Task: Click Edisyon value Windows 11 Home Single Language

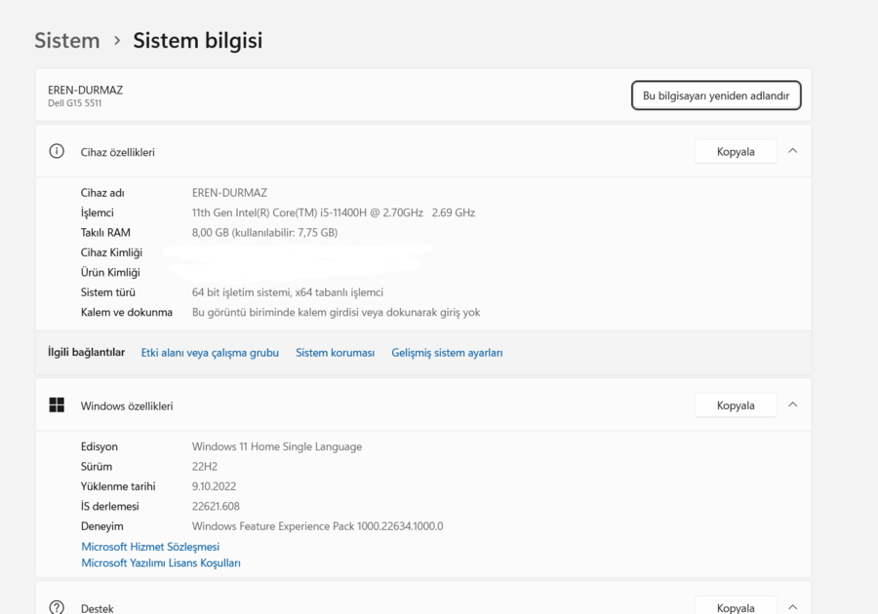Action: (x=277, y=446)
